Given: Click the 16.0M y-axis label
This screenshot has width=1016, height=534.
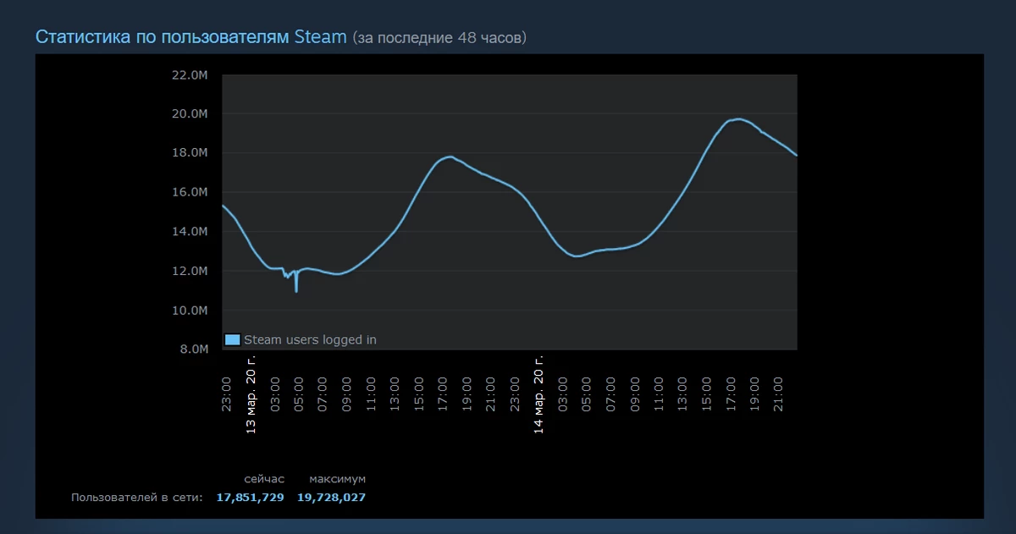Looking at the screenshot, I should [x=189, y=192].
